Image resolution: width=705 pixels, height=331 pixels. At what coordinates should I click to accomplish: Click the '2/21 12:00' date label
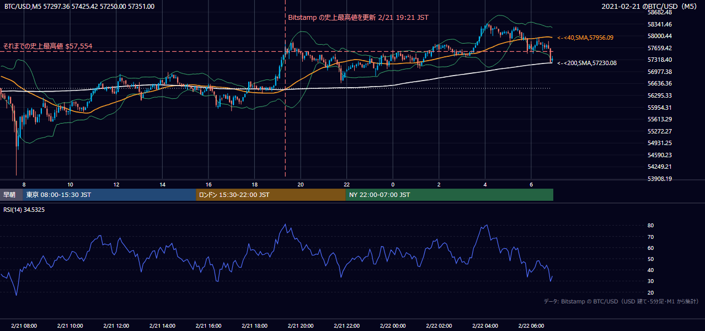pyautogui.click(x=116, y=325)
